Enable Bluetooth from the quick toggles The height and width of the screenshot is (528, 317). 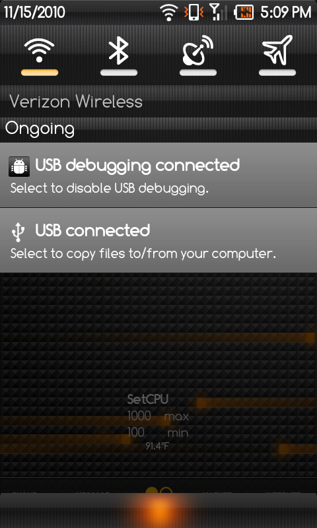(x=119, y=56)
